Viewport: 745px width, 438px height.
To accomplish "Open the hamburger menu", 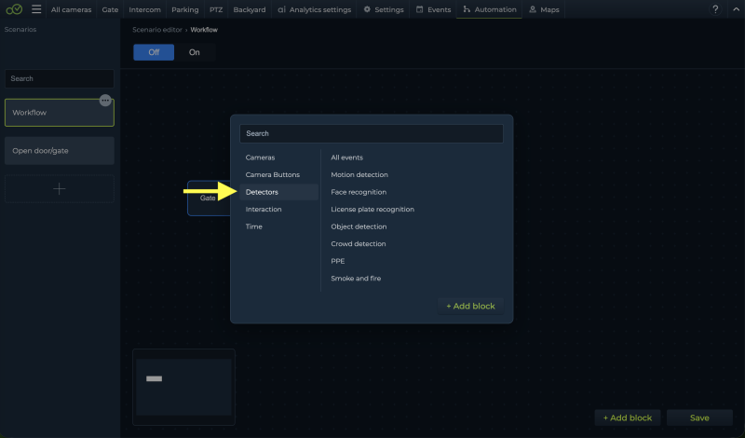I will click(x=36, y=9).
